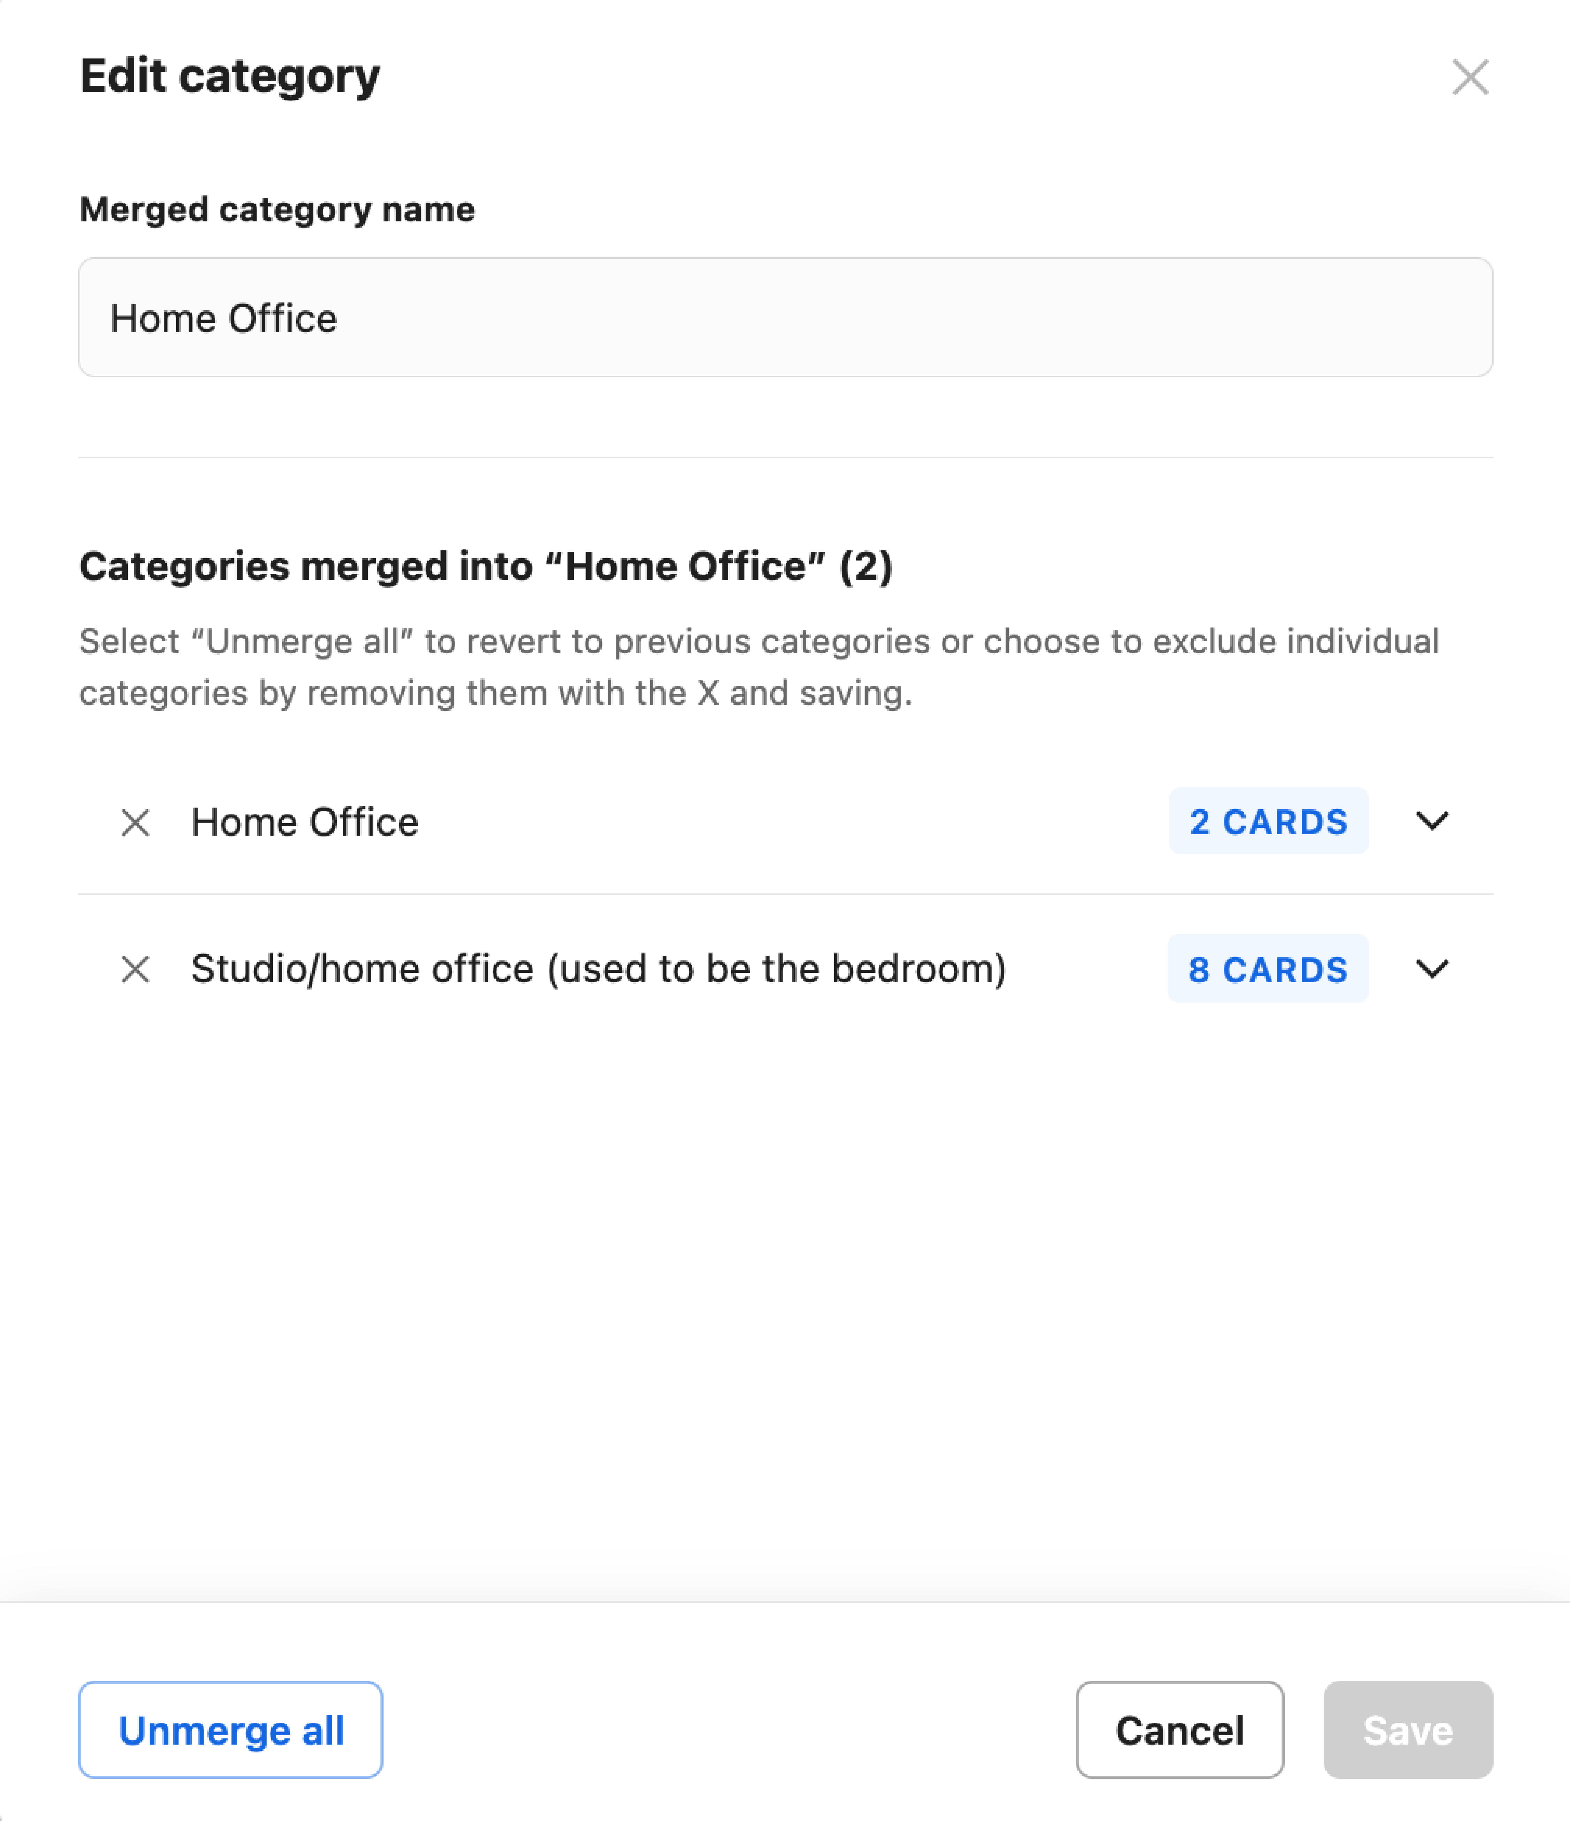The height and width of the screenshot is (1821, 1570).
Task: Click the Unmerge all instructions paragraph
Action: 758,667
